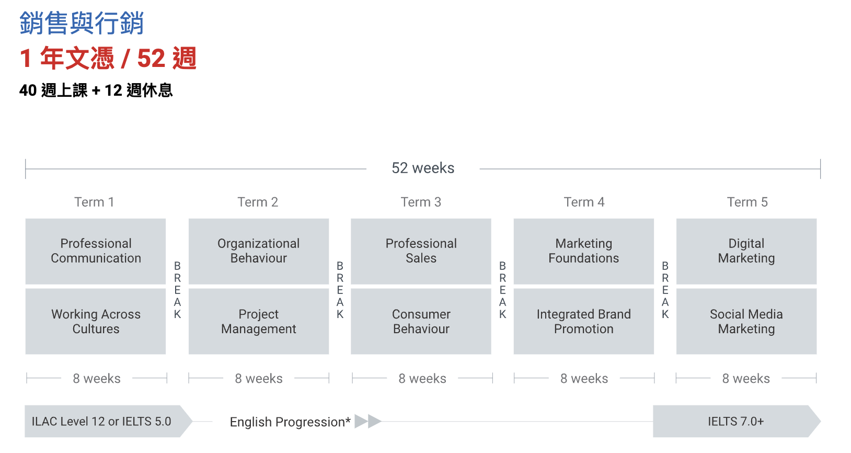Select the Project Management course box
Image resolution: width=851 pixels, height=453 pixels.
point(258,321)
